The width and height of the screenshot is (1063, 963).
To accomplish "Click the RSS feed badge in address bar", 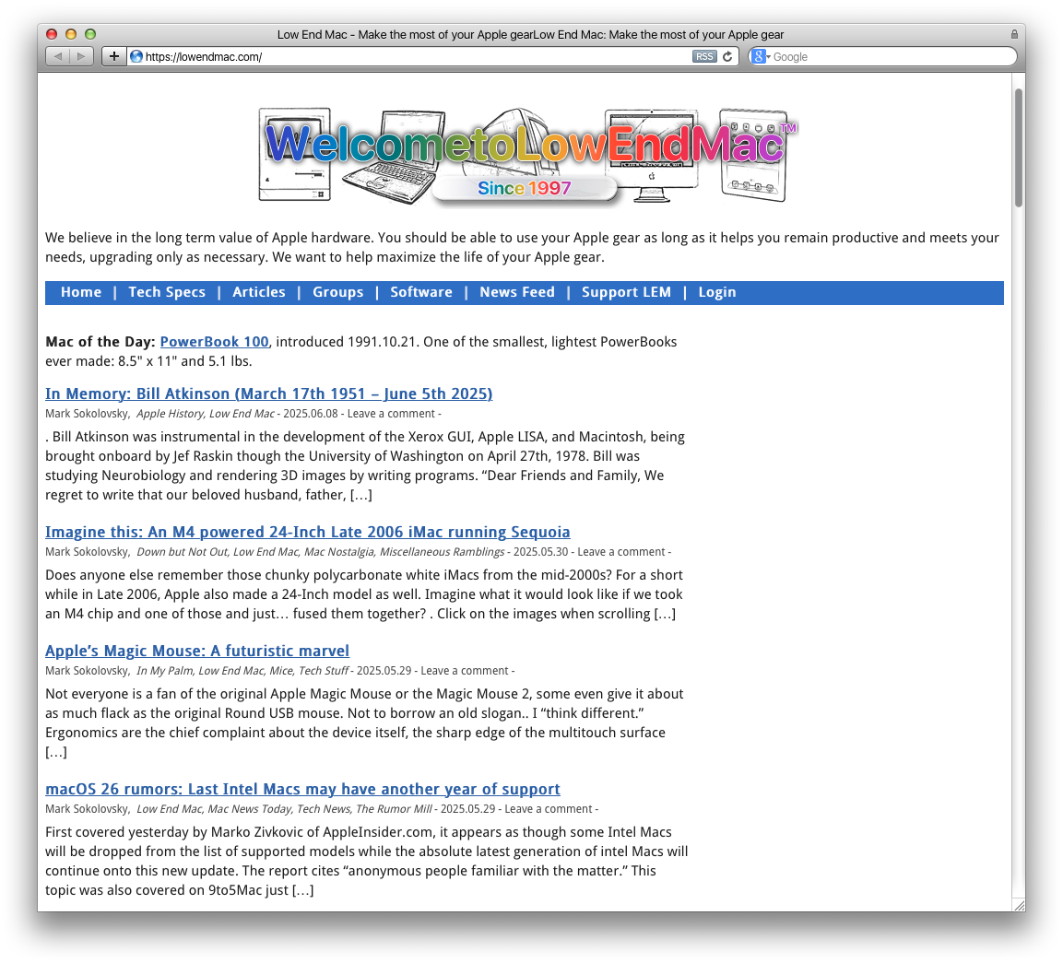I will click(703, 56).
